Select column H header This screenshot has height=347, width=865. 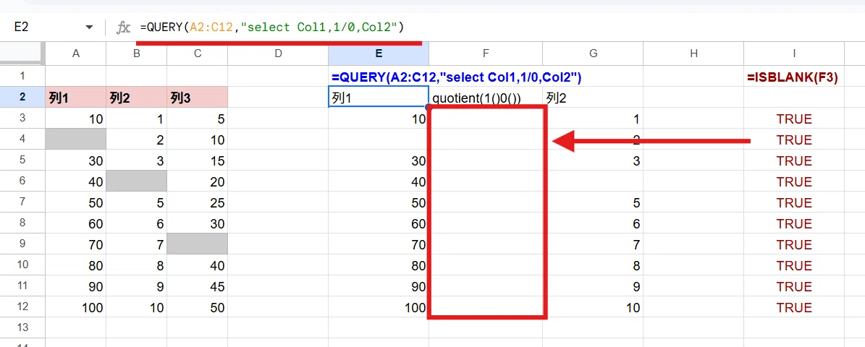point(693,53)
